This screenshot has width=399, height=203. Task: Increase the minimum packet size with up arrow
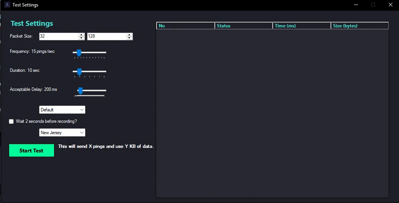pyautogui.click(x=81, y=35)
